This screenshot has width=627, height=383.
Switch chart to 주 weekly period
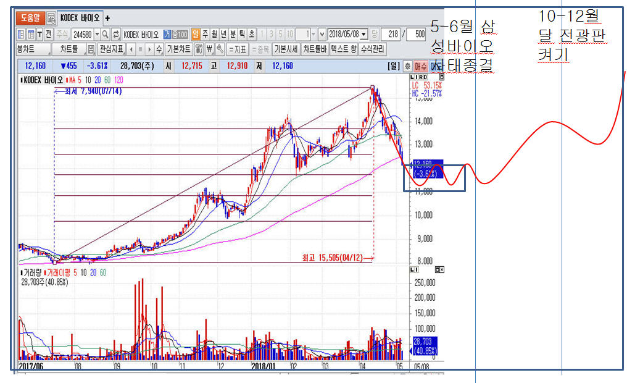pyautogui.click(x=204, y=34)
